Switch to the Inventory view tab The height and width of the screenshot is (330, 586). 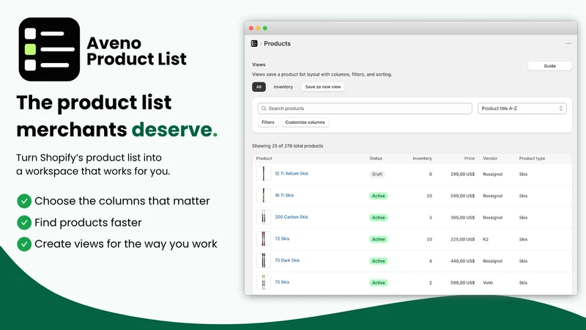coord(283,87)
